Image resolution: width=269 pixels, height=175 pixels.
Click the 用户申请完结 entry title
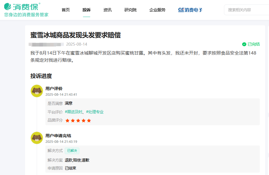click(58, 136)
